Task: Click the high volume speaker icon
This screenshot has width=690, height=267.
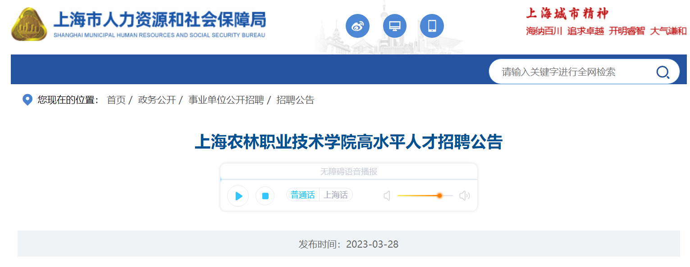Action: pyautogui.click(x=464, y=196)
